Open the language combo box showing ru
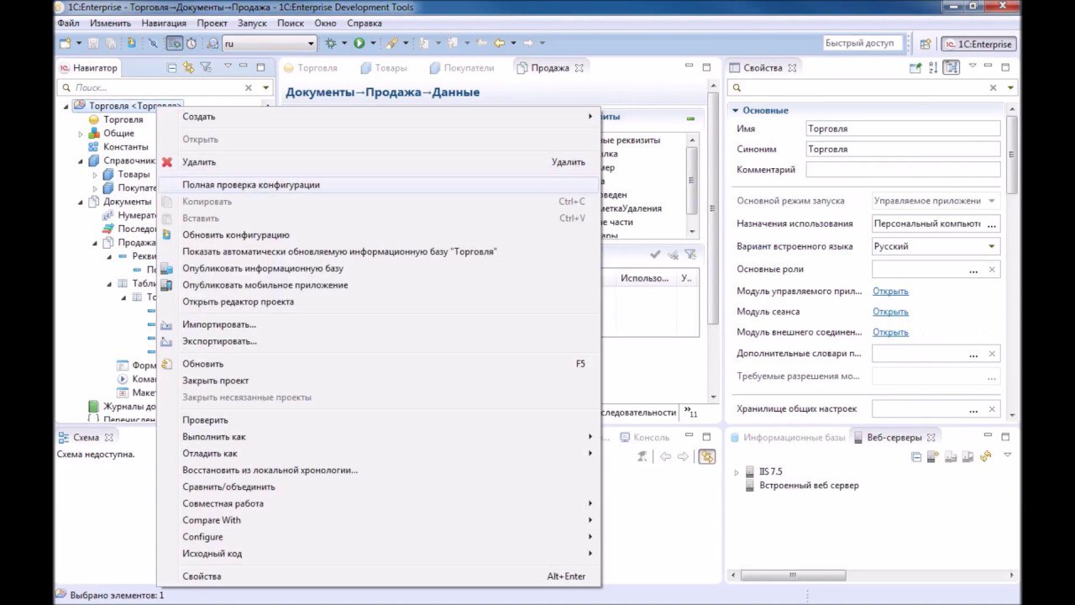This screenshot has width=1075, height=605. coord(270,44)
